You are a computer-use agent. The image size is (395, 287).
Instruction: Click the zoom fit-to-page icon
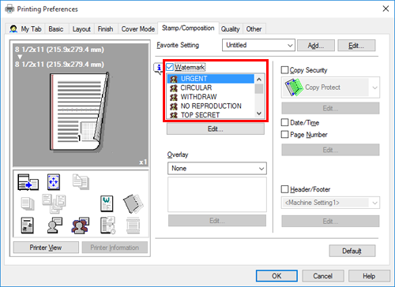click(54, 182)
